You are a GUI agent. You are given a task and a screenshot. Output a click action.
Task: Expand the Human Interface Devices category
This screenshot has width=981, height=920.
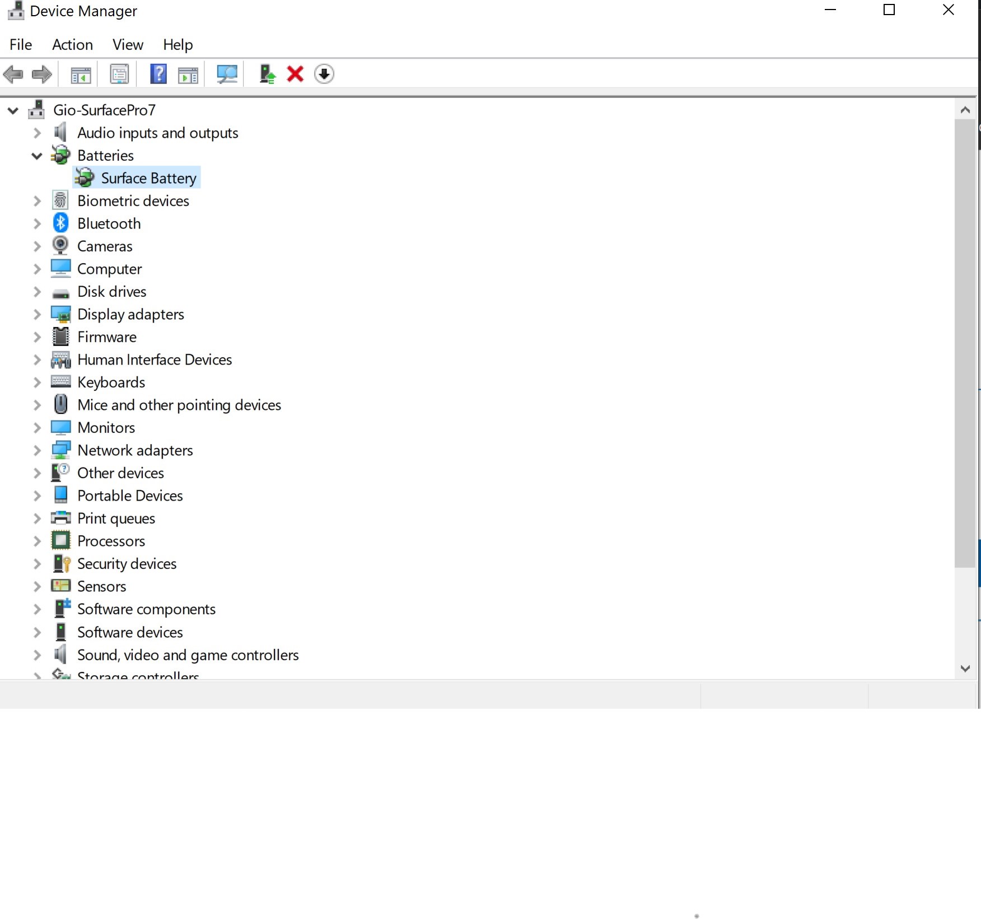tap(37, 359)
